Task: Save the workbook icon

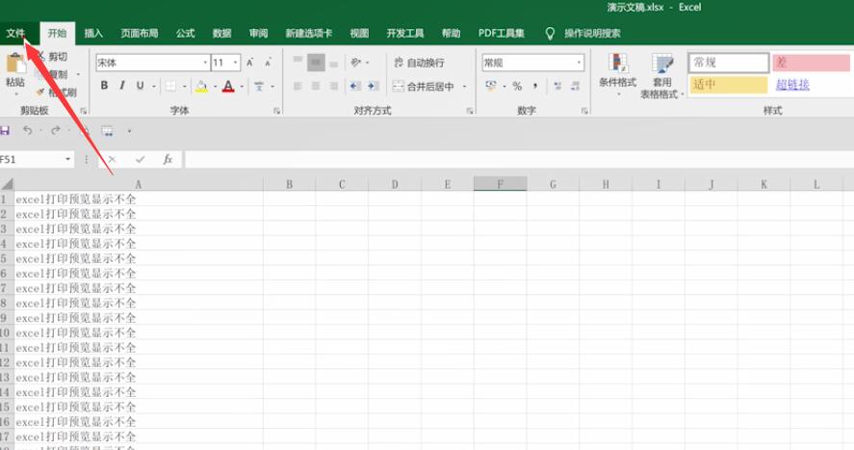Action: 5,131
